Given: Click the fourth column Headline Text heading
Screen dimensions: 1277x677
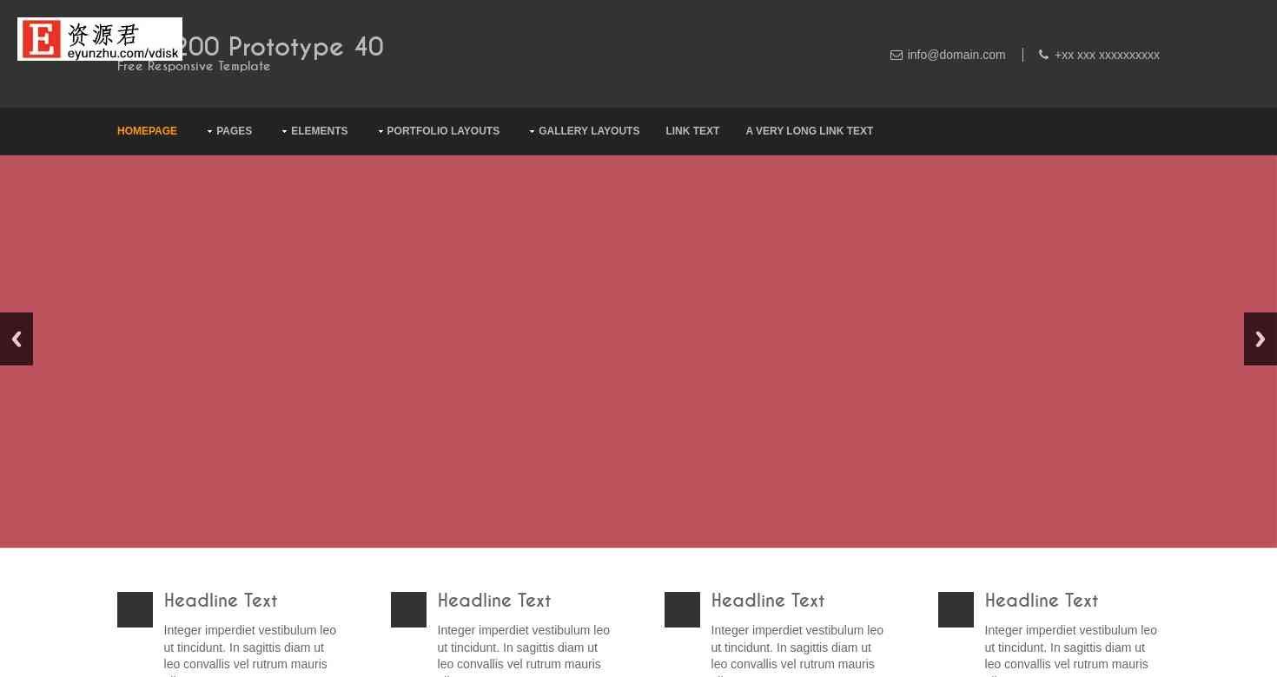Looking at the screenshot, I should 1042,601.
